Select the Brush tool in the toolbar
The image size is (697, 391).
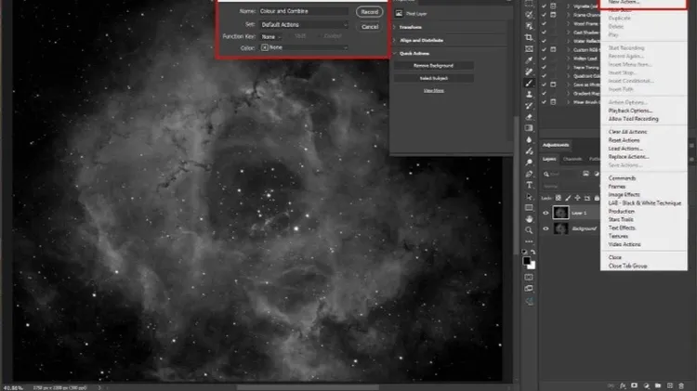(x=529, y=83)
